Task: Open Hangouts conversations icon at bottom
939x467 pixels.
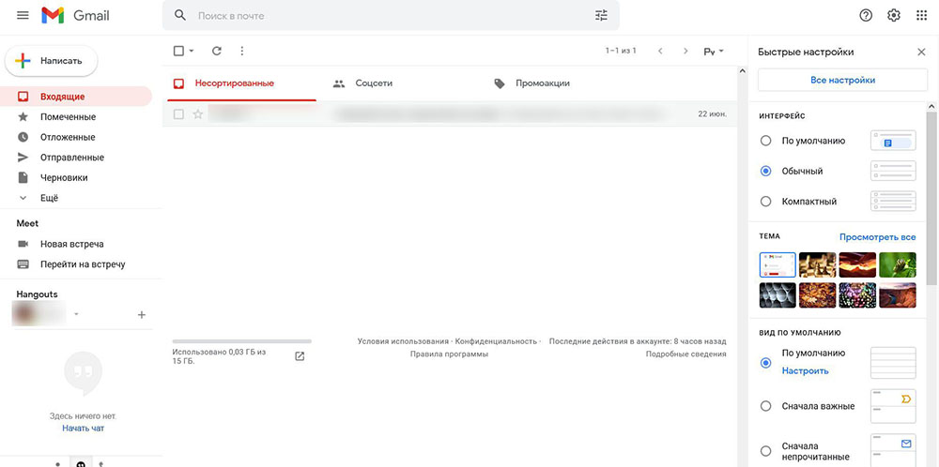Action: point(81,464)
